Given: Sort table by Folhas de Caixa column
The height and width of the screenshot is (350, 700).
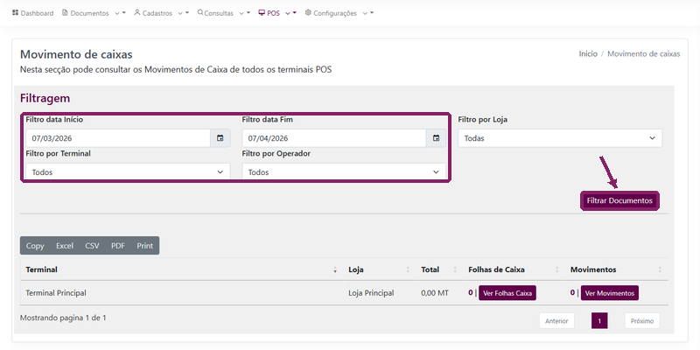Looking at the screenshot, I should click(x=514, y=269).
